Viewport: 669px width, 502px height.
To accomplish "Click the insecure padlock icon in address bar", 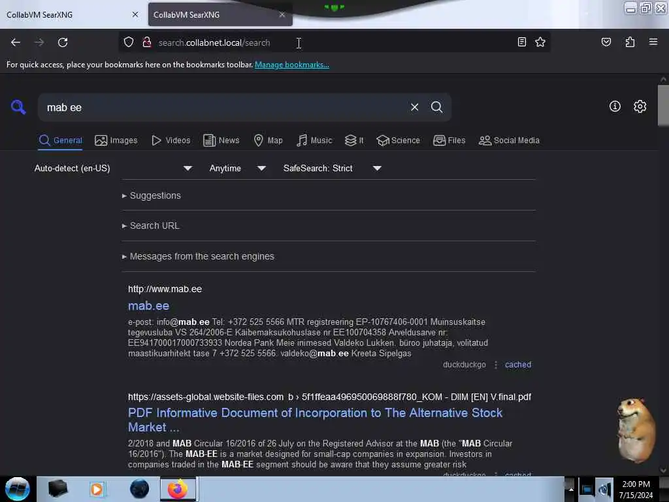I will (x=147, y=42).
